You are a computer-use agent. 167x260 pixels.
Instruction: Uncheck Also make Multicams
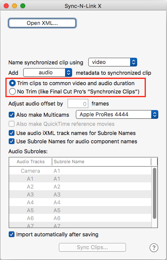coord(12,115)
